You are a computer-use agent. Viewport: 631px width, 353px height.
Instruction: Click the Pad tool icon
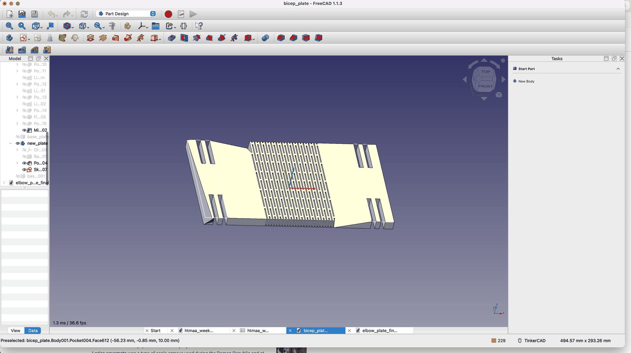[x=90, y=38]
